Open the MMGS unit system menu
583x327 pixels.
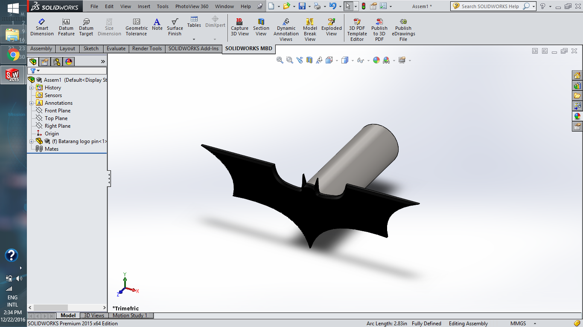(523, 324)
